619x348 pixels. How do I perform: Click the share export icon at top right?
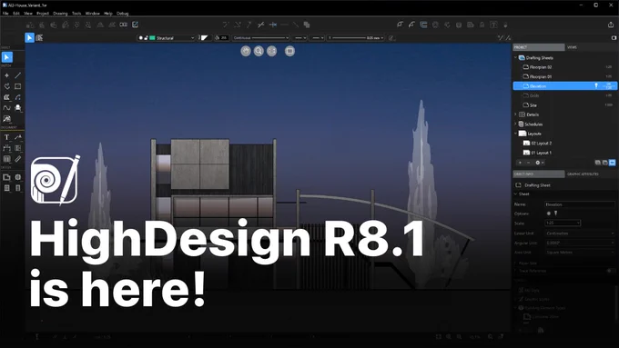click(x=611, y=25)
